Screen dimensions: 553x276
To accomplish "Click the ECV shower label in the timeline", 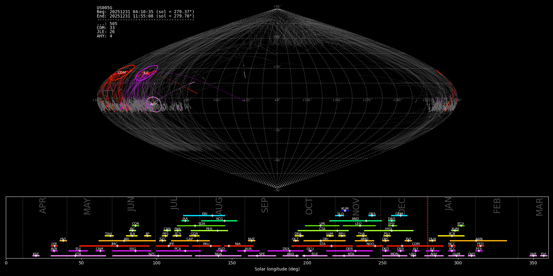I will click(461, 224).
